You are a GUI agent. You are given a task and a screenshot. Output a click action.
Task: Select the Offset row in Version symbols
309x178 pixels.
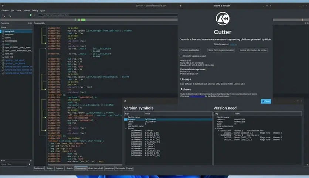[168, 122]
